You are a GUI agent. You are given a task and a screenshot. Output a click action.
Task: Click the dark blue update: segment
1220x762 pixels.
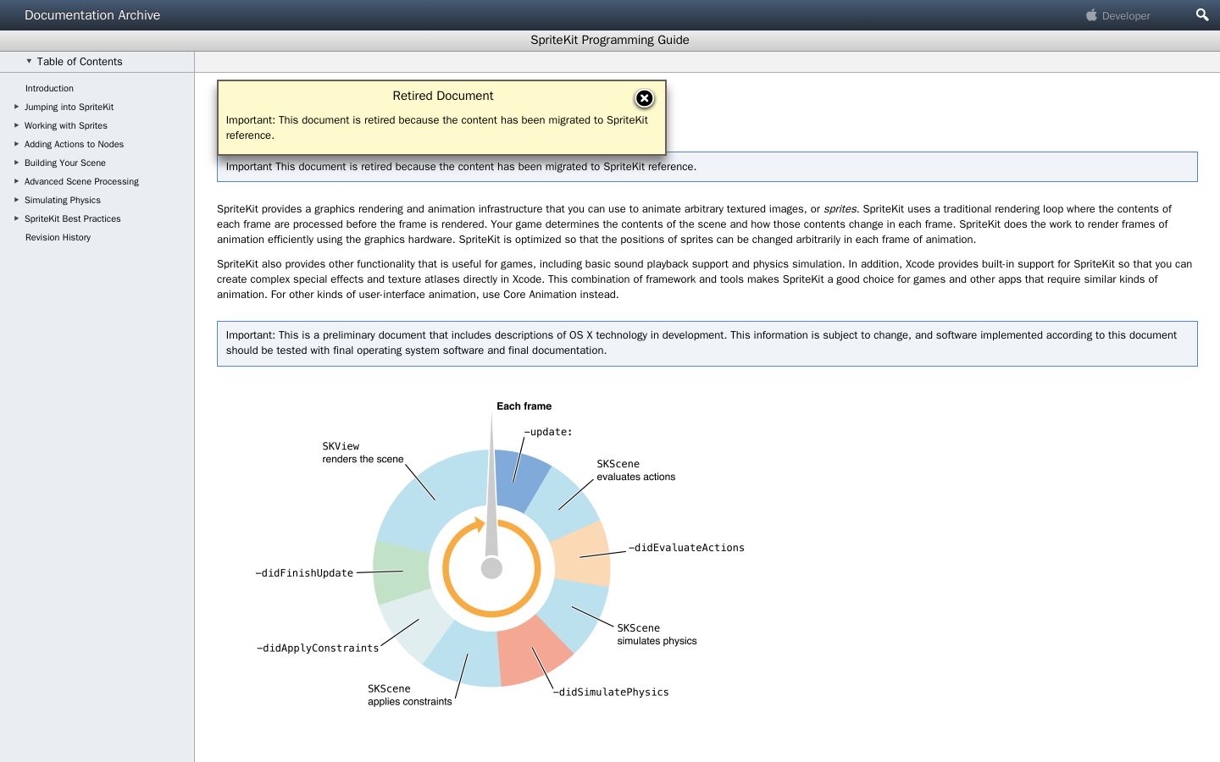(x=519, y=480)
